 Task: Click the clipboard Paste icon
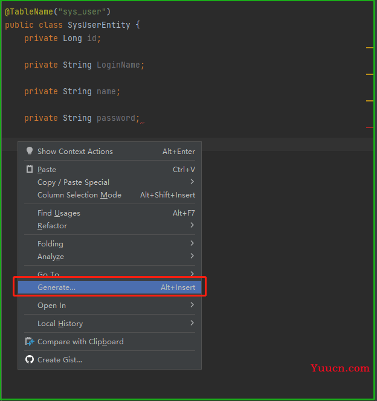(30, 170)
